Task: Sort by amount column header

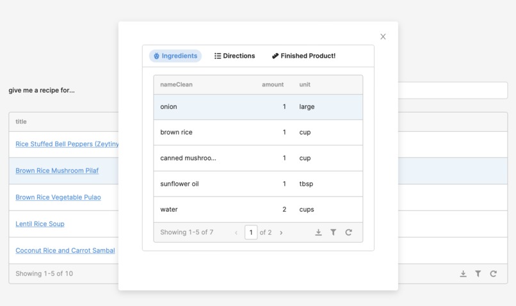Action: 273,85
